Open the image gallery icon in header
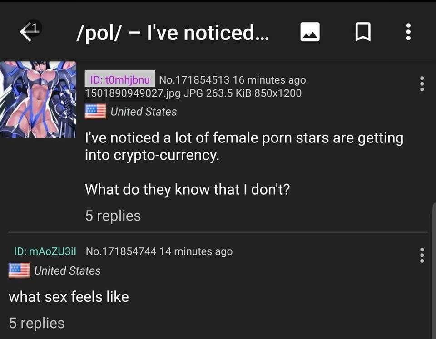The height and width of the screenshot is (339, 436). click(310, 32)
